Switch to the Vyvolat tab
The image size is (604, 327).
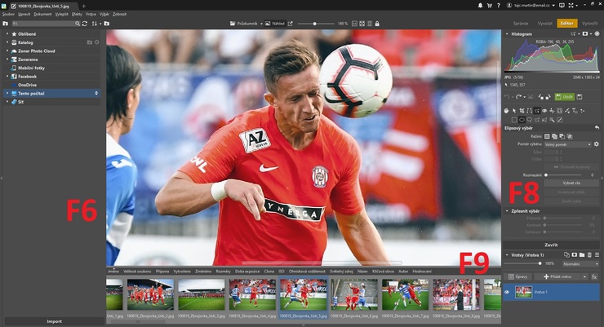click(x=546, y=23)
